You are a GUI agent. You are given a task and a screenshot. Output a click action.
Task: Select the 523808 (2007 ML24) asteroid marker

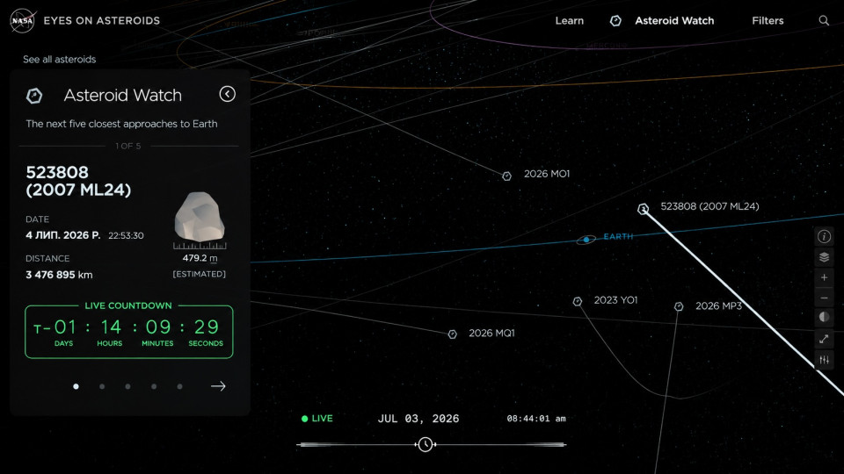pos(643,209)
